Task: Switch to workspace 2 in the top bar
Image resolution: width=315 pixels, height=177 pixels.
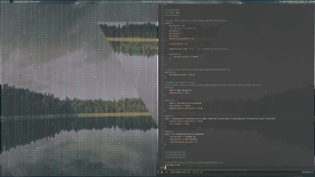Action: 5,2
